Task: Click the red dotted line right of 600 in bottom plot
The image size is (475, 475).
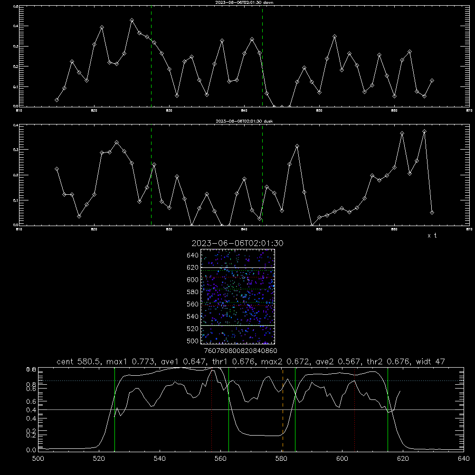Action: click(x=354, y=409)
